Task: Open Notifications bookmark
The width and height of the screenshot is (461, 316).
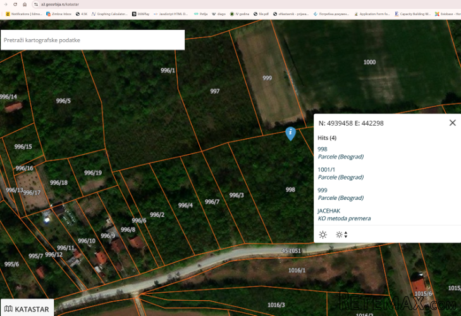Action: [24, 14]
